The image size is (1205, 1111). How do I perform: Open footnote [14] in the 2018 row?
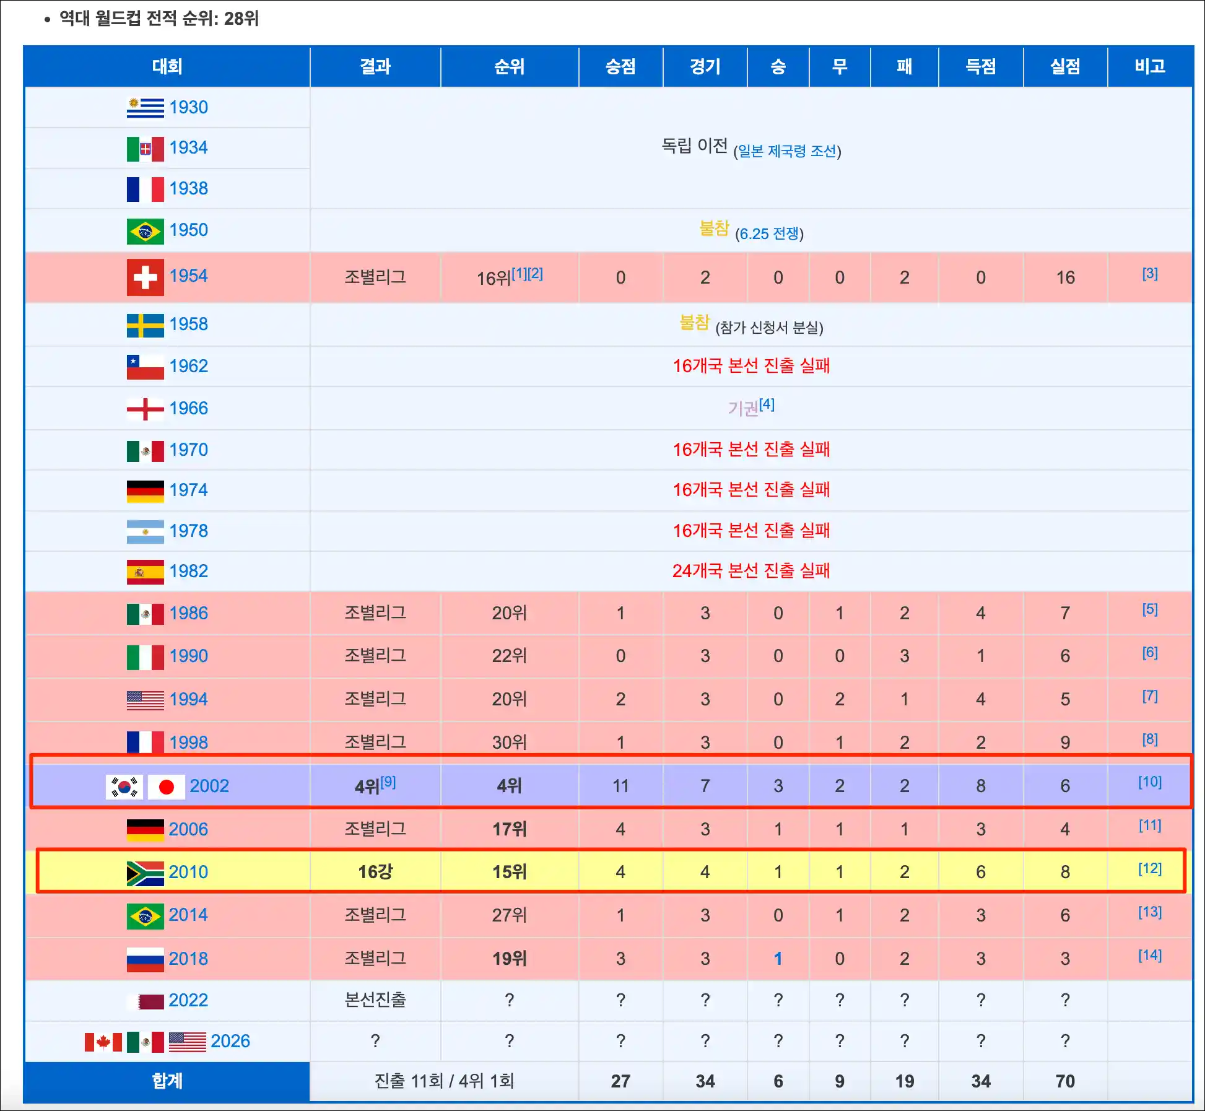(x=1150, y=956)
